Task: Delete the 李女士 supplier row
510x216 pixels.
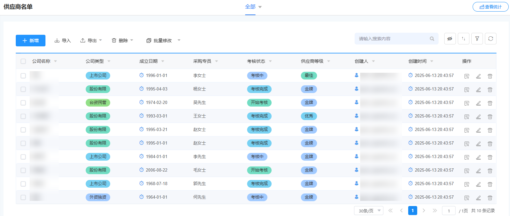Action: click(x=490, y=76)
